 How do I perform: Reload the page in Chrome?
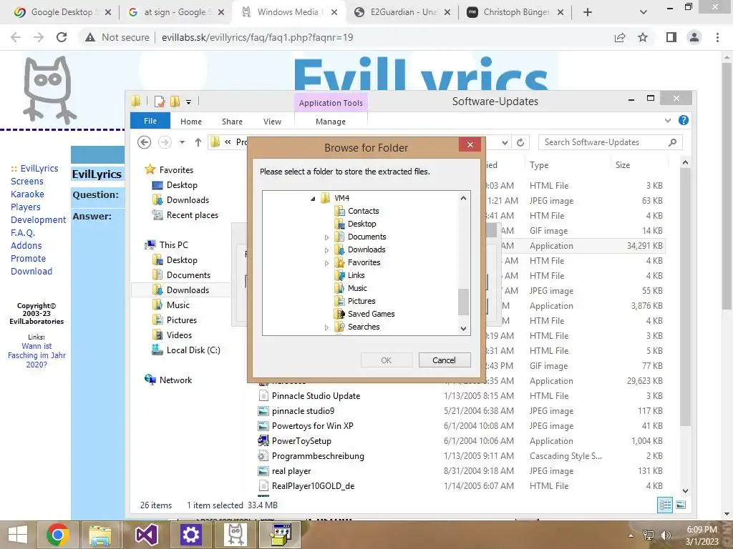point(62,37)
